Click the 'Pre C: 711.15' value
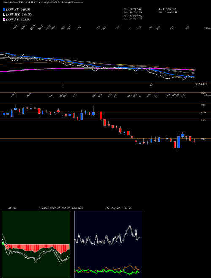Image resolution: width=211 pixels, height=278 pixels. click(x=133, y=19)
